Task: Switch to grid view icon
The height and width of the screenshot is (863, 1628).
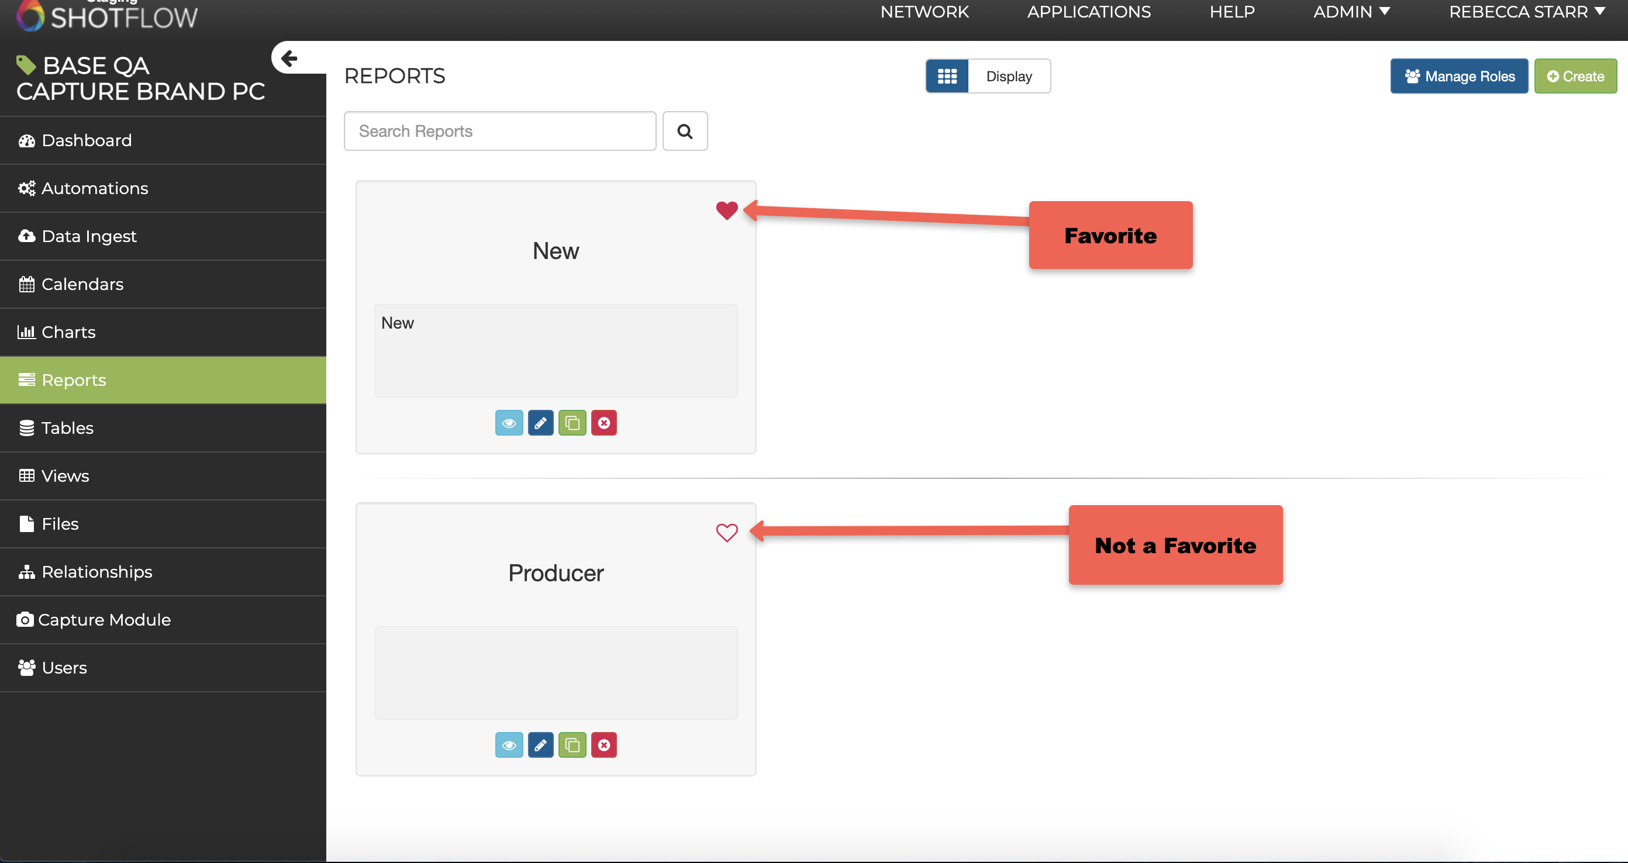Action: coord(947,77)
